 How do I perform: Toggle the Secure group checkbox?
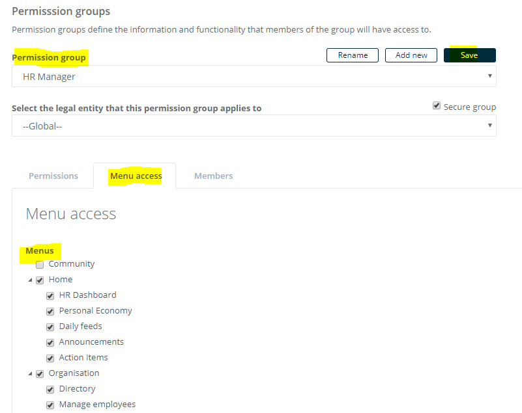tap(436, 105)
